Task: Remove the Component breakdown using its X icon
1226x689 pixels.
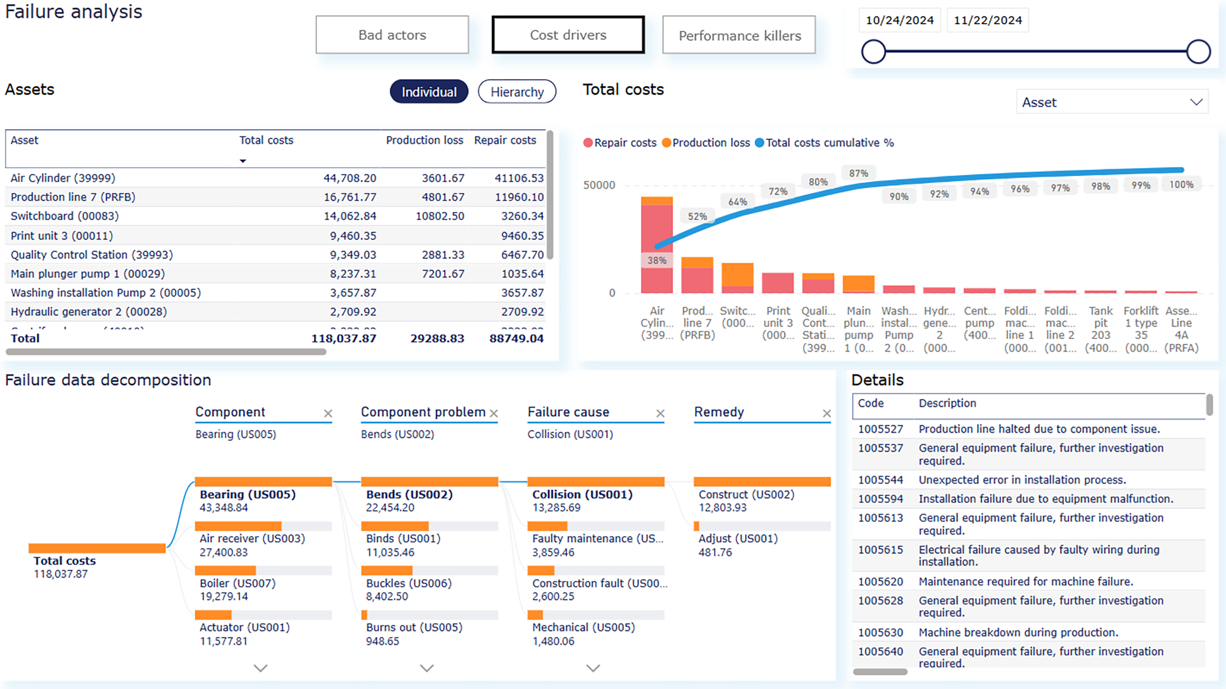Action: pos(329,414)
